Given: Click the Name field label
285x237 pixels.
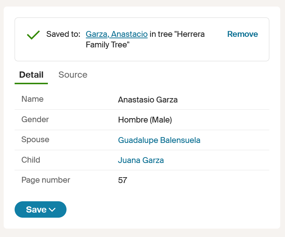Looking at the screenshot, I should [x=33, y=99].
